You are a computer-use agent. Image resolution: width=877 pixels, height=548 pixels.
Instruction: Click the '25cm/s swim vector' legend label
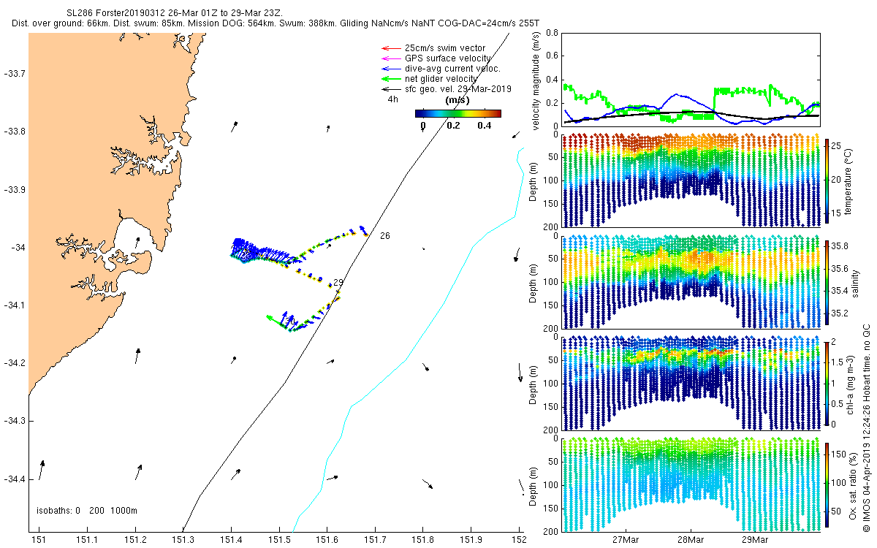click(x=444, y=48)
